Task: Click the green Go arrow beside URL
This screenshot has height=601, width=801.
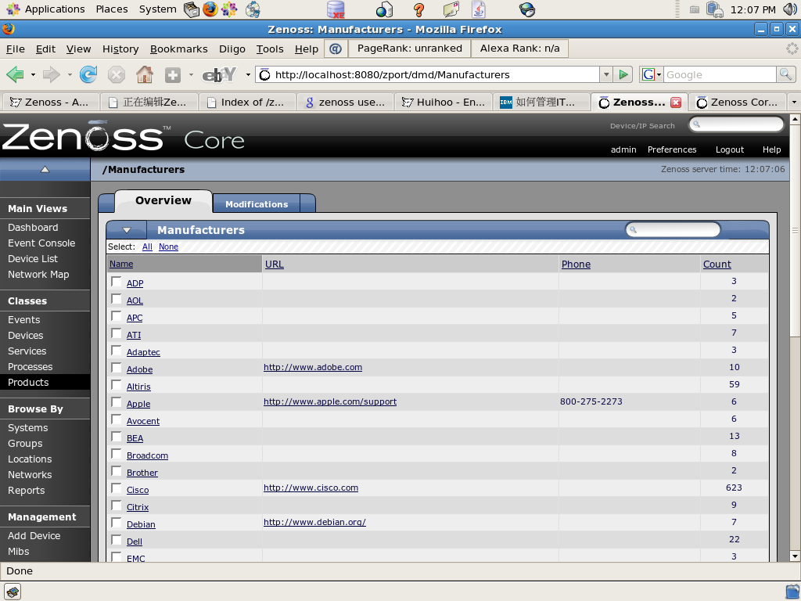Action: pos(623,74)
